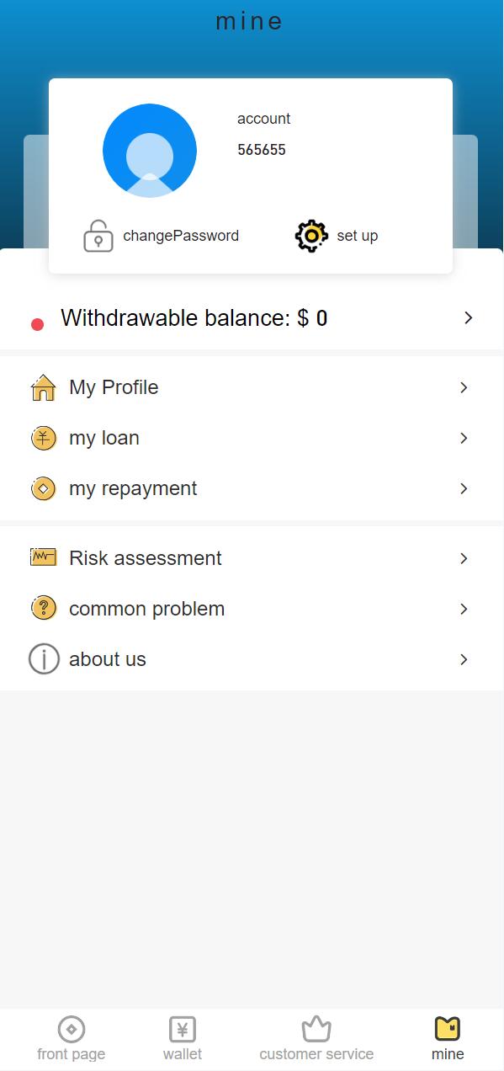This screenshot has height=1071, width=504.
Task: Tap the red dot beside Withdrawable balance
Action: pyautogui.click(x=37, y=324)
